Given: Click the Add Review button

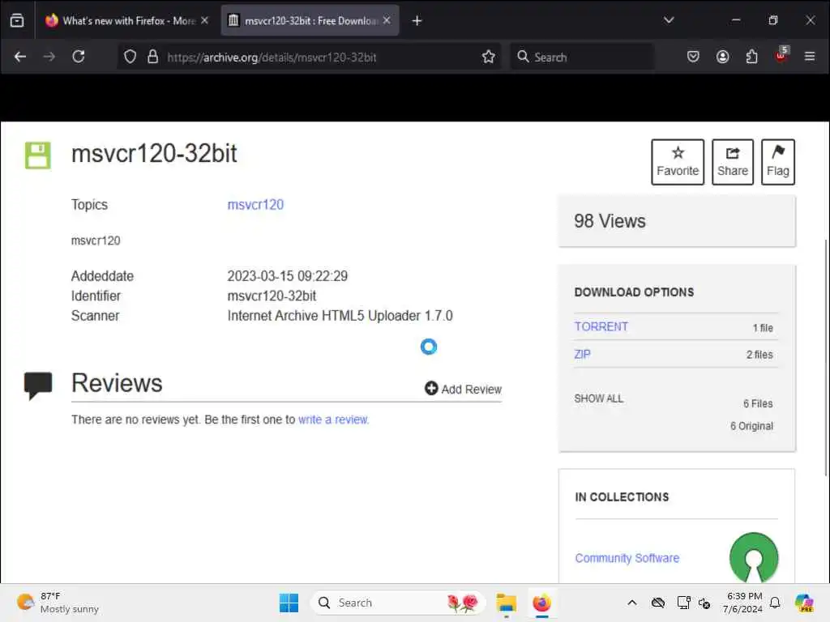Looking at the screenshot, I should point(463,389).
